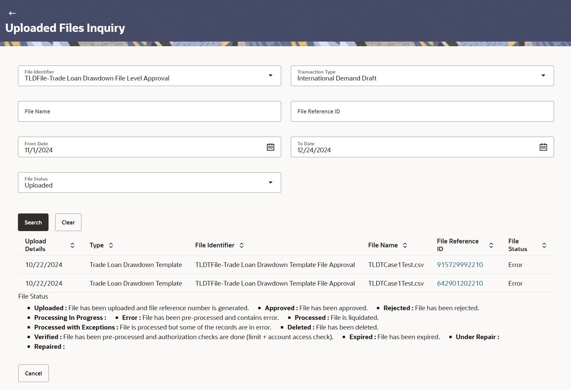Sort by File Status column

click(544, 245)
